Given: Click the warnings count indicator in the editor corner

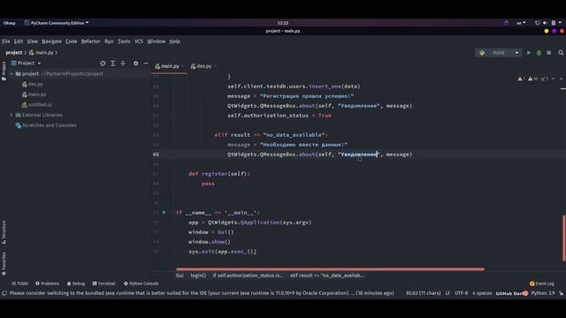Looking at the screenshot, I should [532, 79].
